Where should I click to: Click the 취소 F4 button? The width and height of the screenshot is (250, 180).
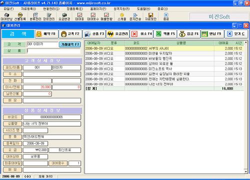click(141, 34)
